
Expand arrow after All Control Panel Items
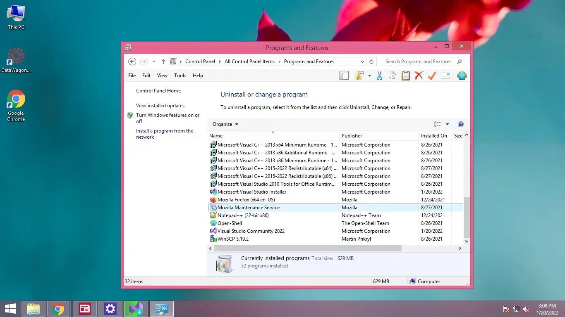(280, 62)
